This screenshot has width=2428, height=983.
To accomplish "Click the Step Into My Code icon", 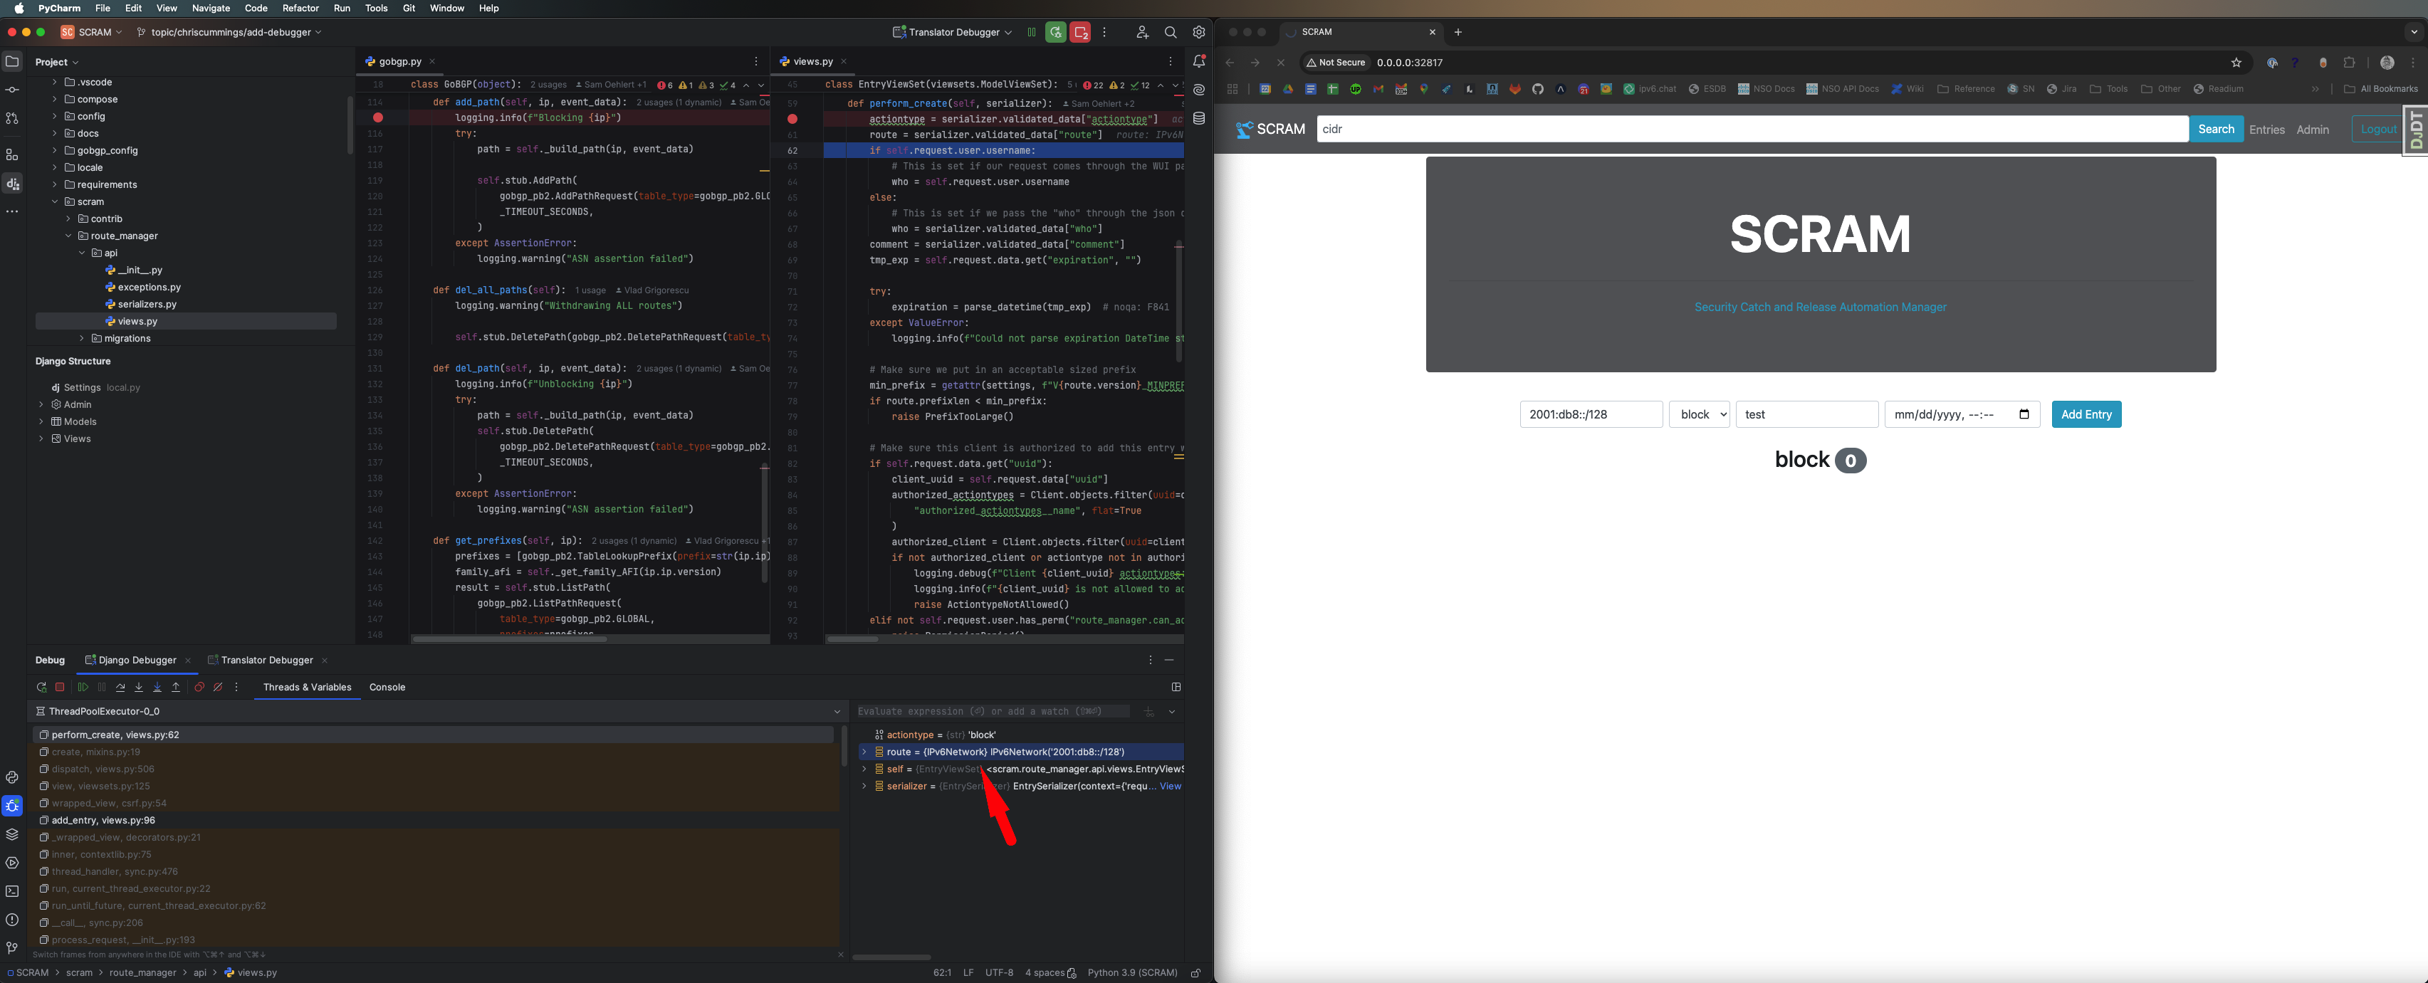I will 157,687.
